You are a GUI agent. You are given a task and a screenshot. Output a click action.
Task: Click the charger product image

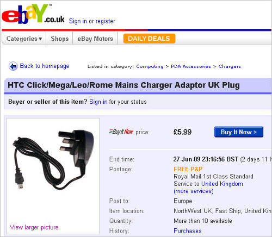point(53,159)
